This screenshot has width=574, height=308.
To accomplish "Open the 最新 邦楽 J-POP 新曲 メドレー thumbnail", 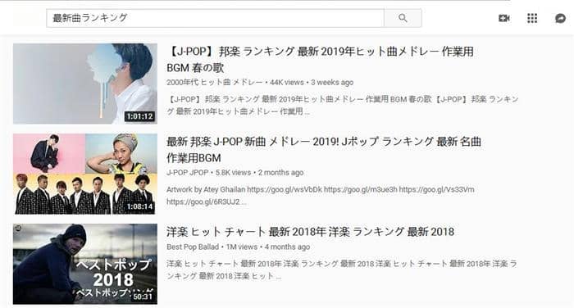I will 85,174.
